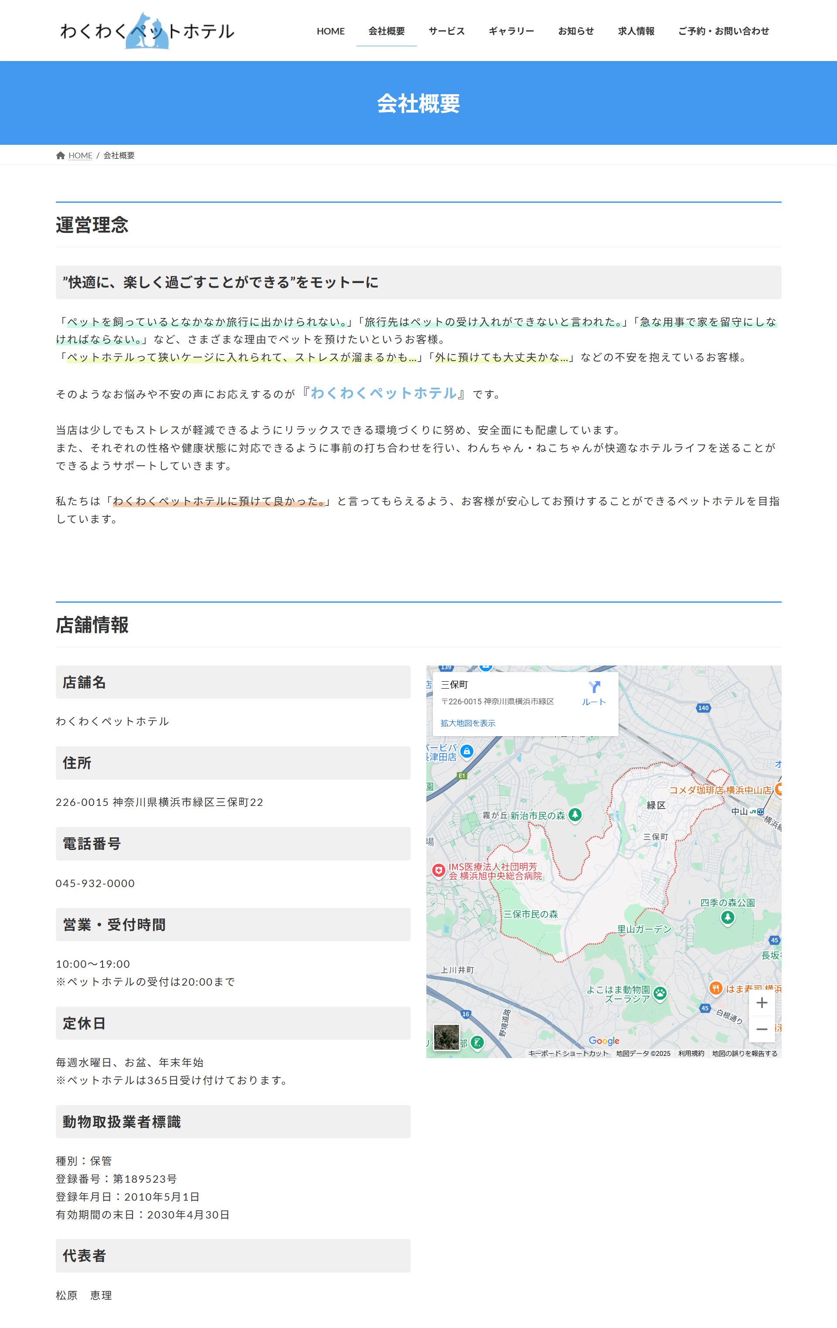Click the 四季の森公園 park marker icon
The height and width of the screenshot is (1328, 837).
[x=727, y=917]
